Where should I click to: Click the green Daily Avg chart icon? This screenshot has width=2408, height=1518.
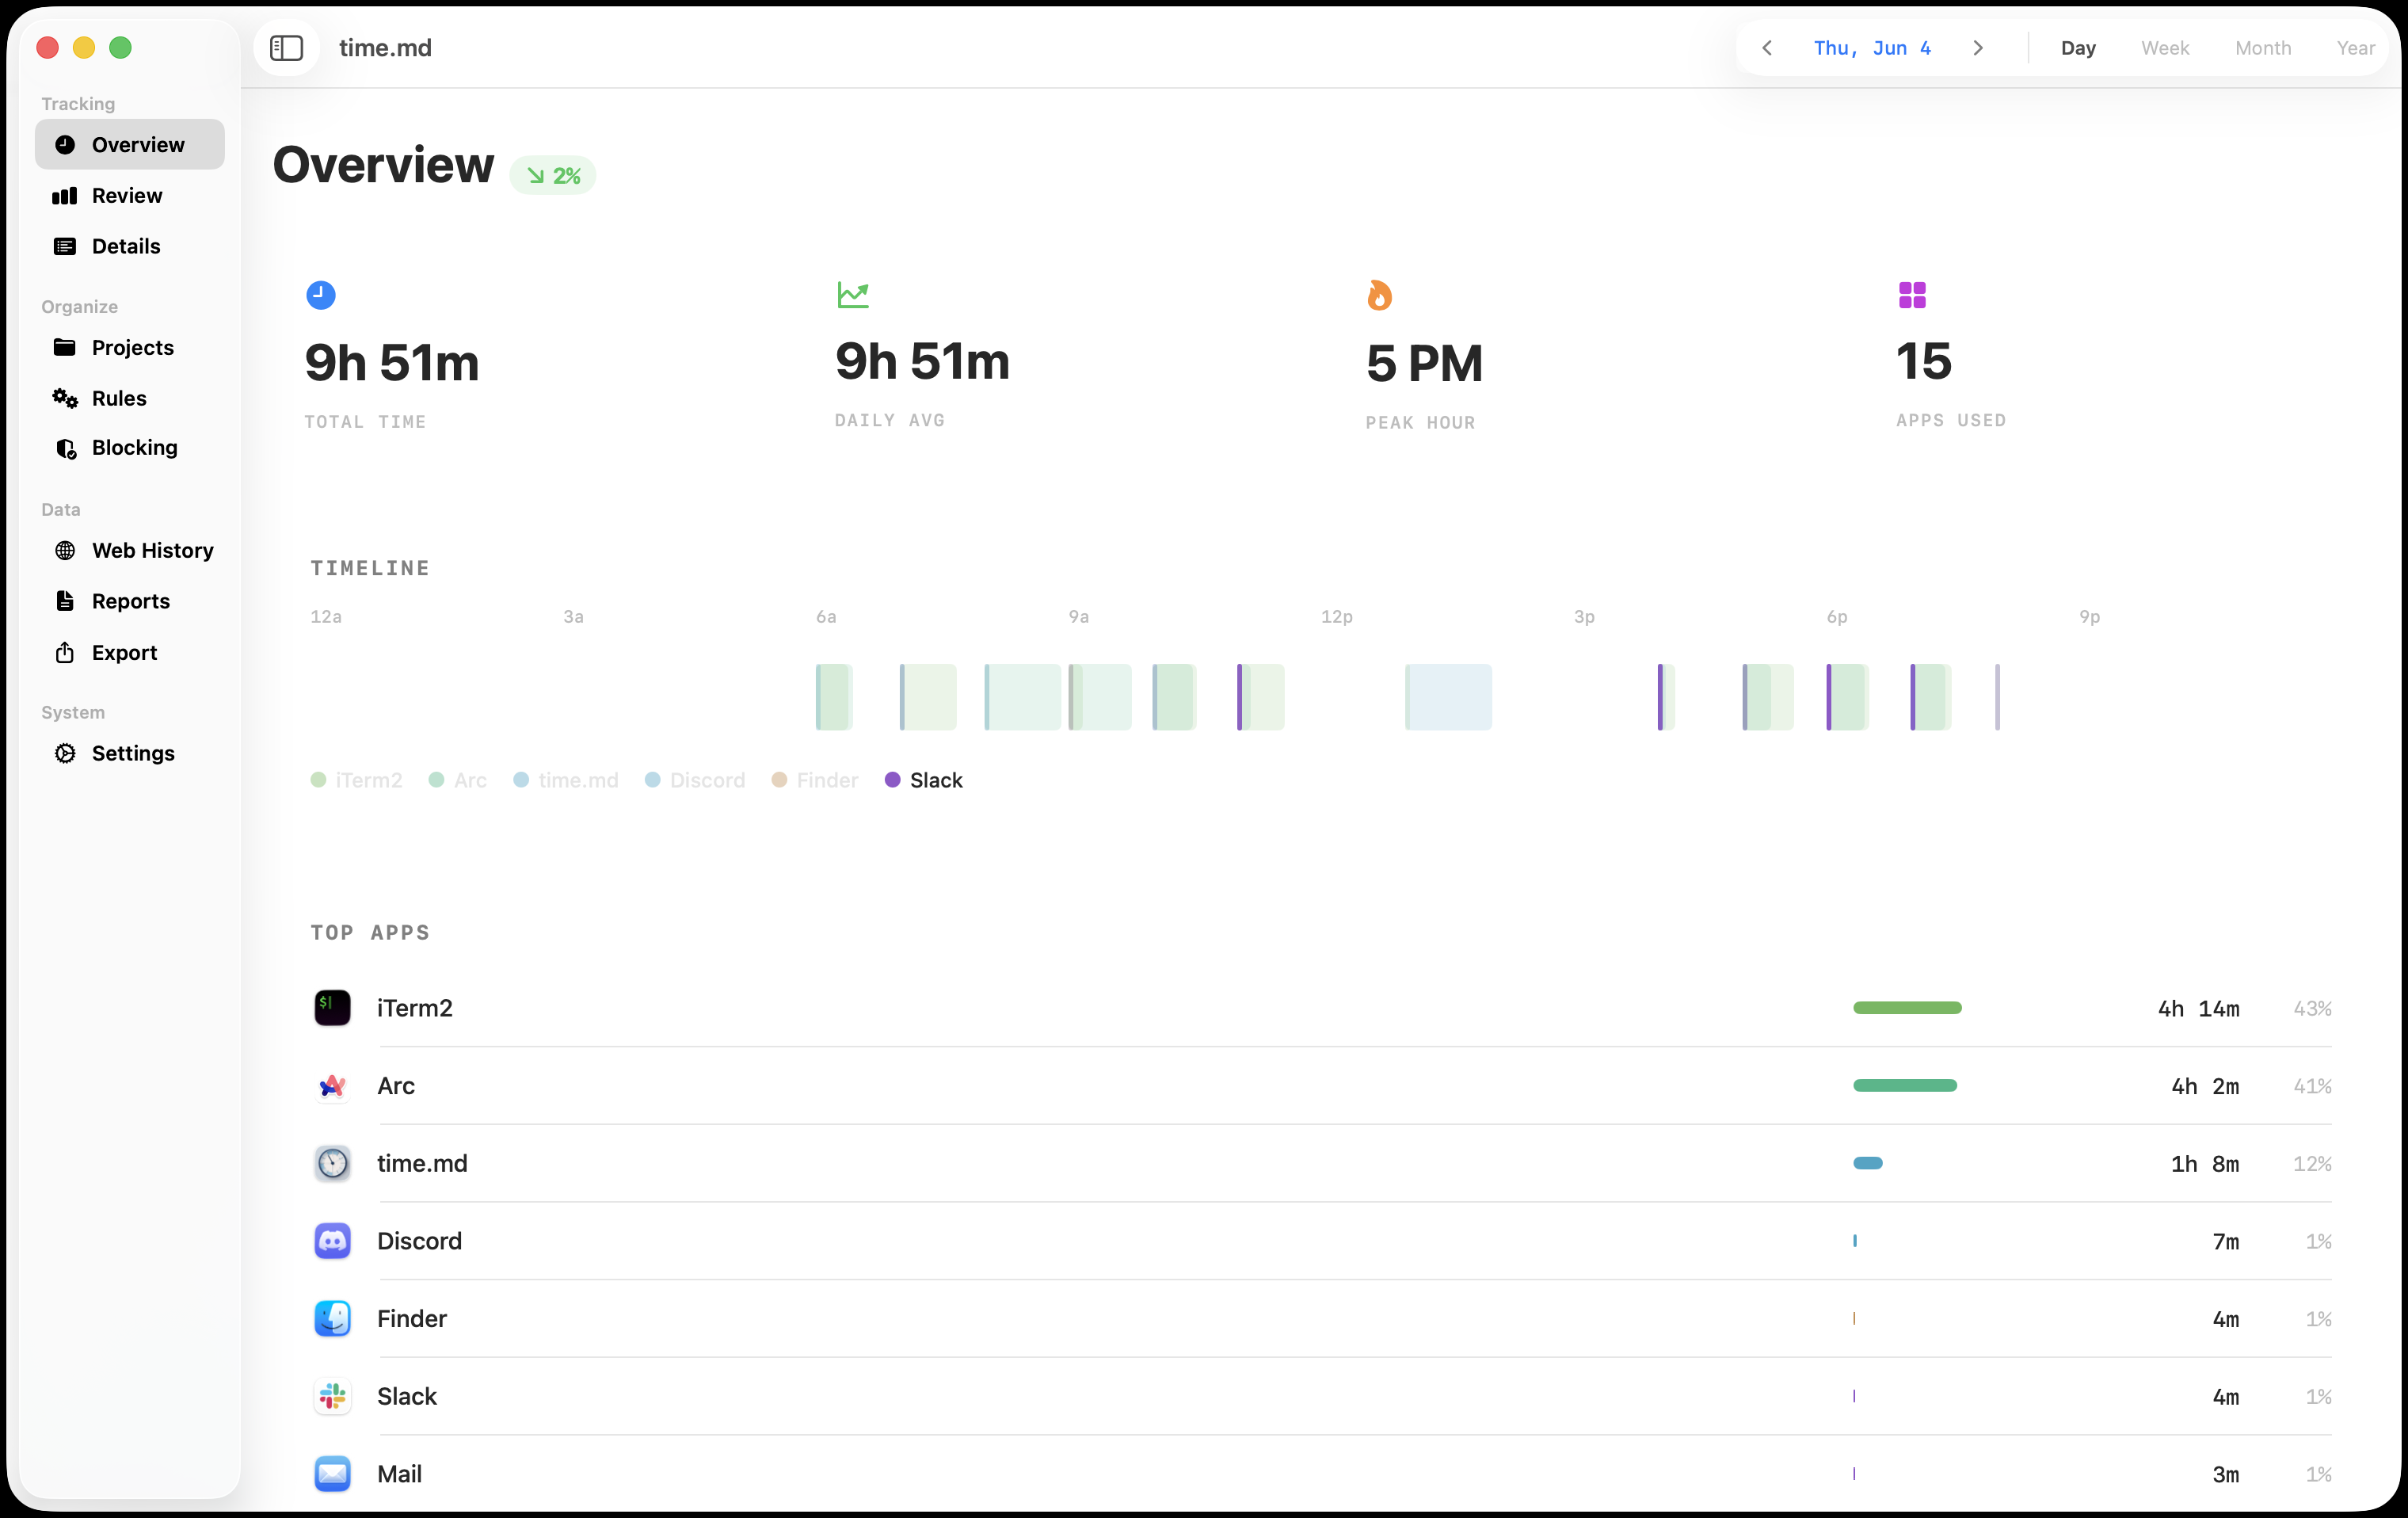(853, 294)
